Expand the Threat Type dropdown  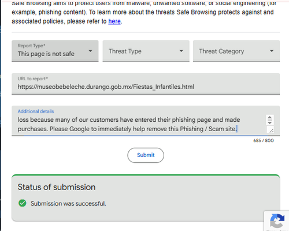146,51
